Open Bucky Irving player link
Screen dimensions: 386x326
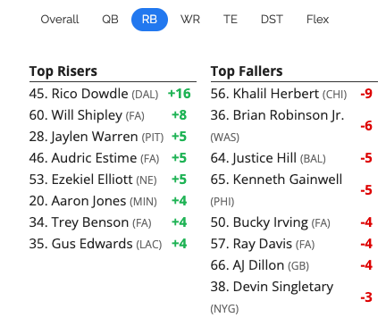271,222
